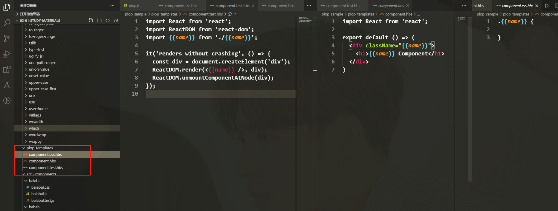Expand the user-home folder
The width and height of the screenshot is (558, 211).
click(67, 108)
